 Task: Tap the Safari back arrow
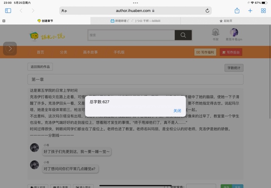click(21, 11)
